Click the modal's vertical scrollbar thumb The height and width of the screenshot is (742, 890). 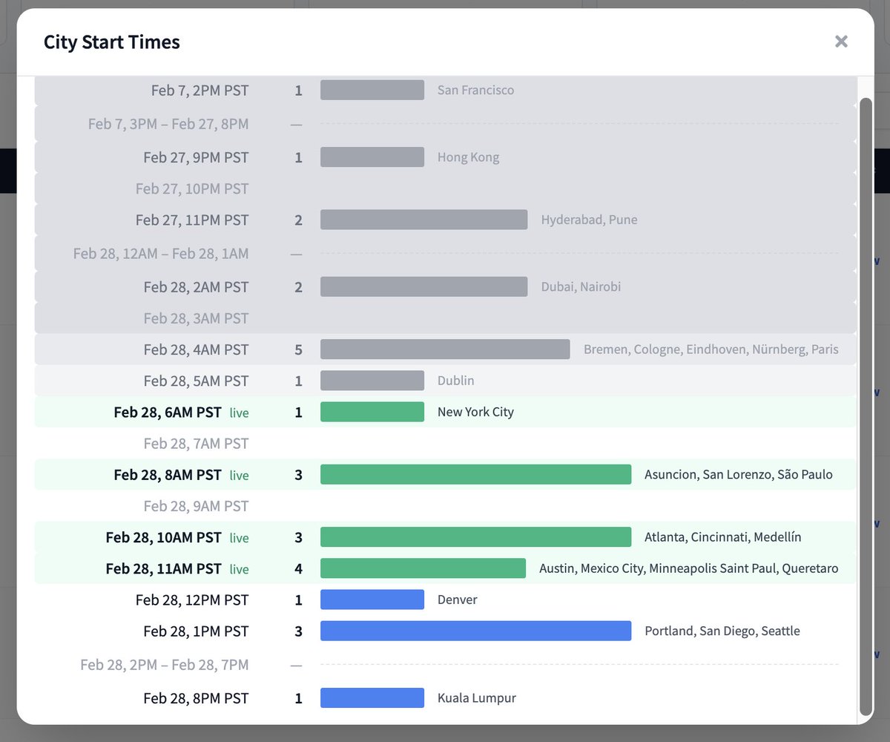[866, 407]
